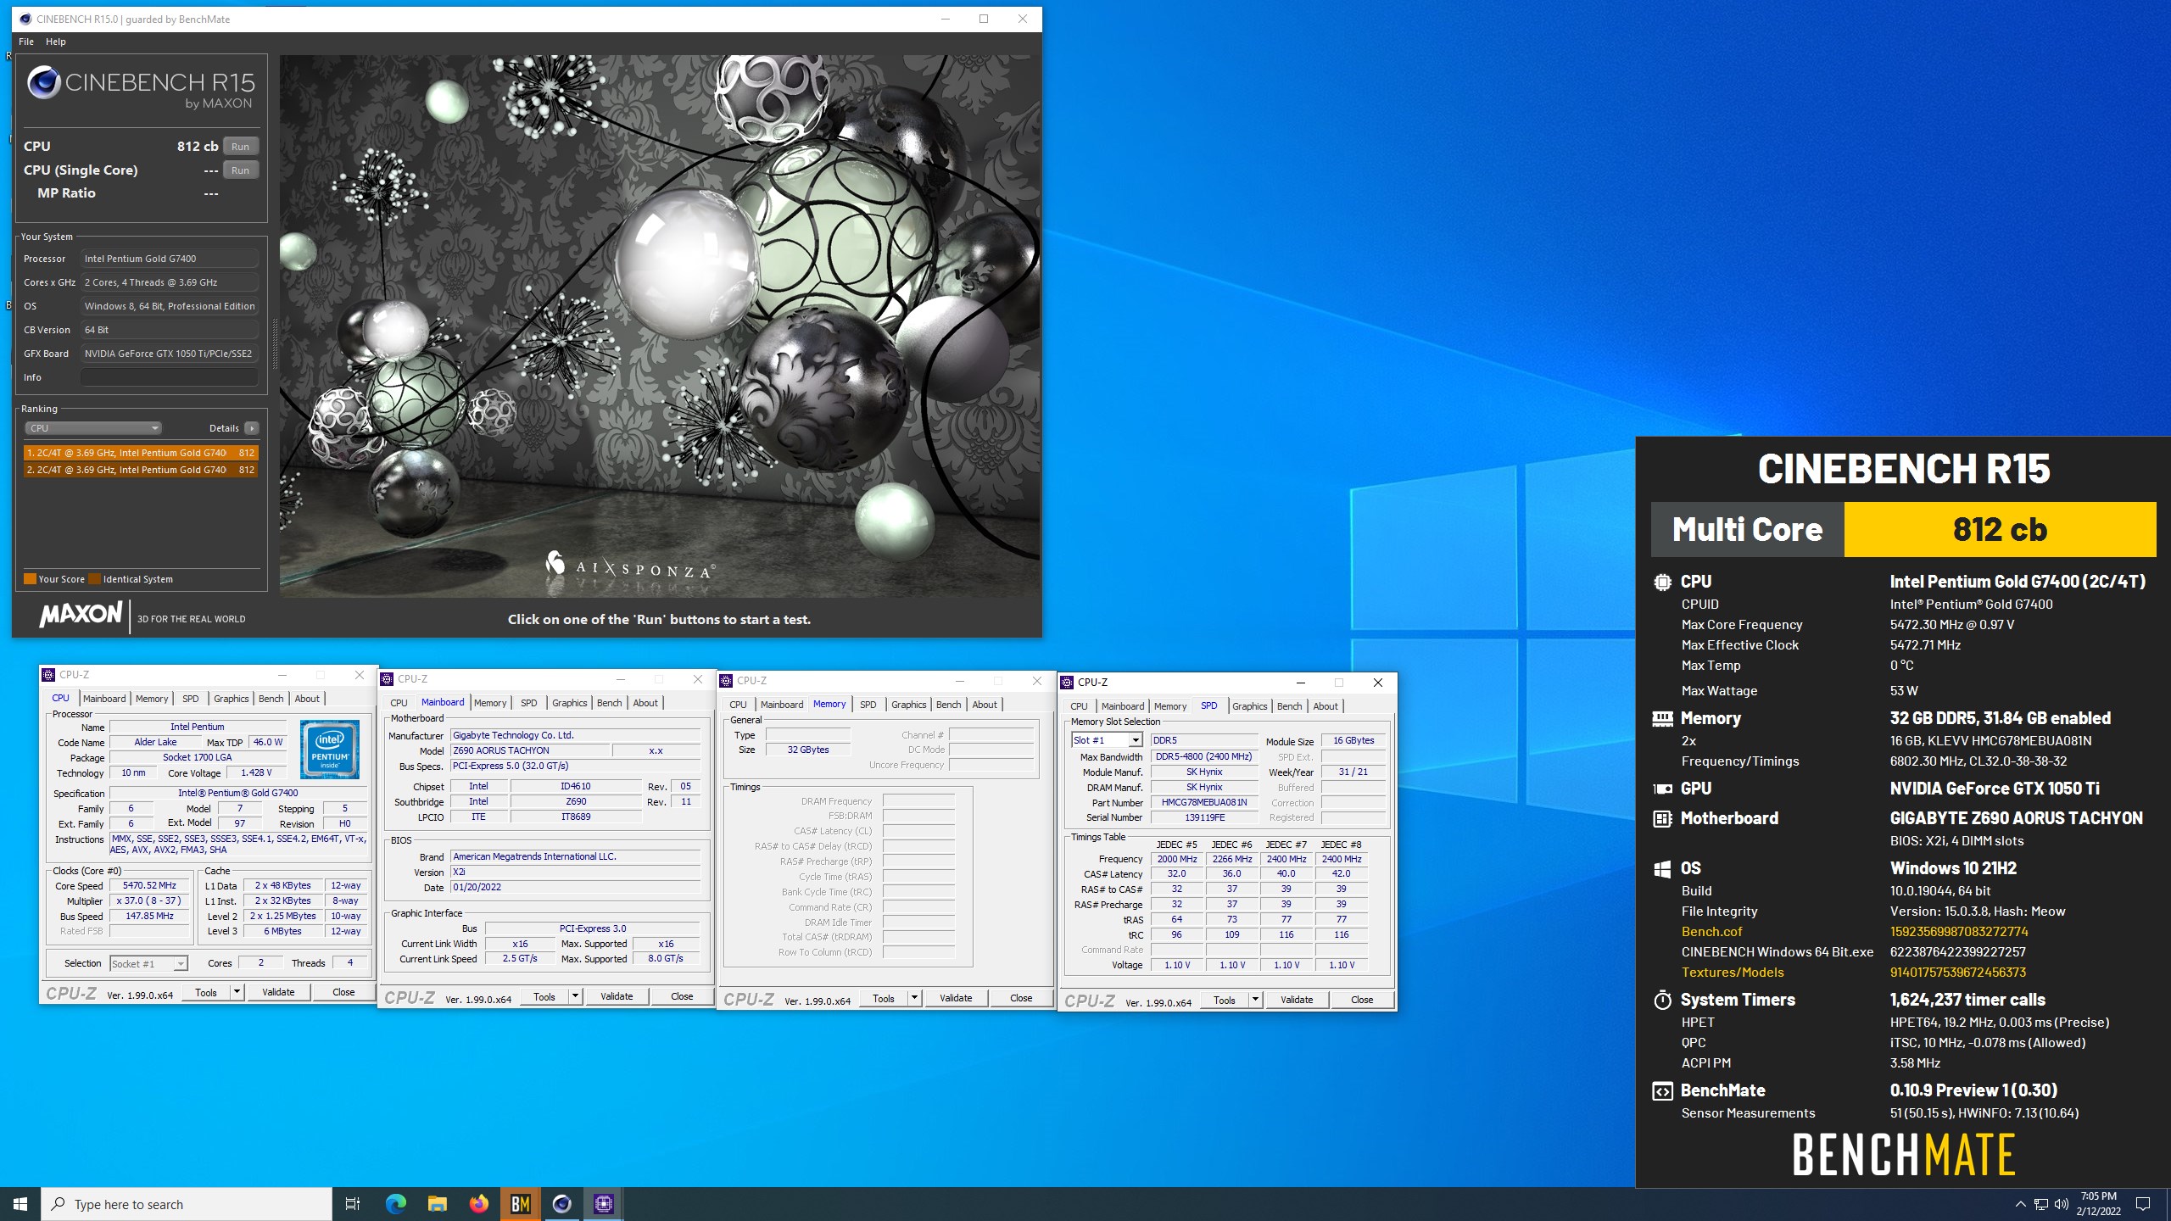Click the Cinebench panel resize grip handle

pyautogui.click(x=274, y=344)
